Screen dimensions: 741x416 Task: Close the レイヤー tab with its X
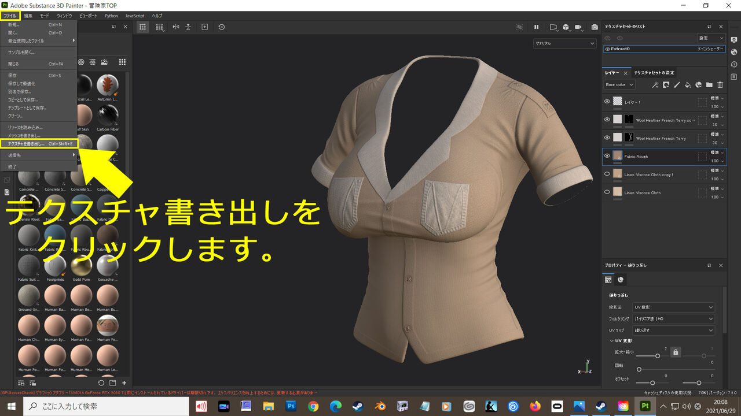coord(625,73)
